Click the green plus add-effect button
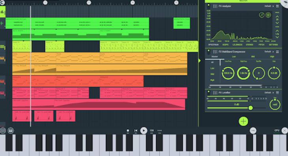 click(x=243, y=121)
